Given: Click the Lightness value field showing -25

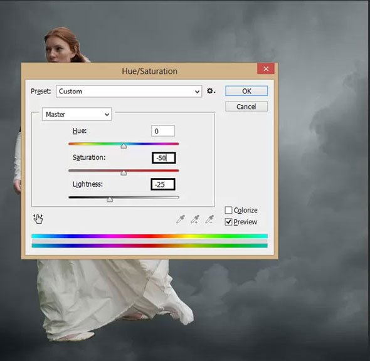Looking at the screenshot, I should click(x=163, y=184).
